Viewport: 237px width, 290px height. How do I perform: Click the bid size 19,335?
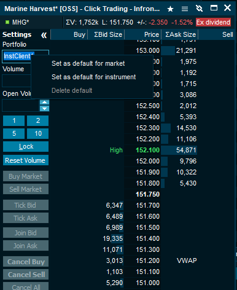(x=112, y=238)
